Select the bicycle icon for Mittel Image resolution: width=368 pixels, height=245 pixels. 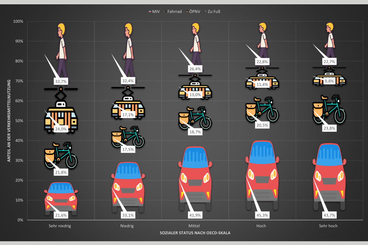tap(195, 118)
